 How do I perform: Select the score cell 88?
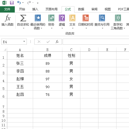point(48,71)
